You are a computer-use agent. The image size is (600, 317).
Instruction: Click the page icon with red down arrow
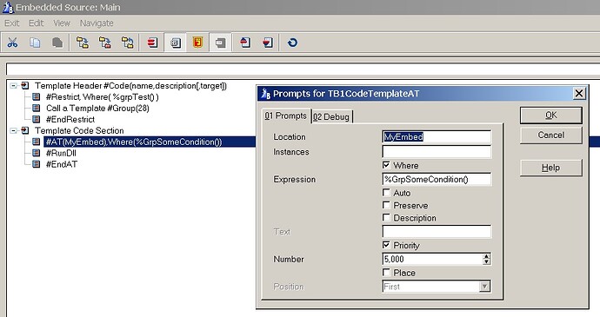point(268,43)
